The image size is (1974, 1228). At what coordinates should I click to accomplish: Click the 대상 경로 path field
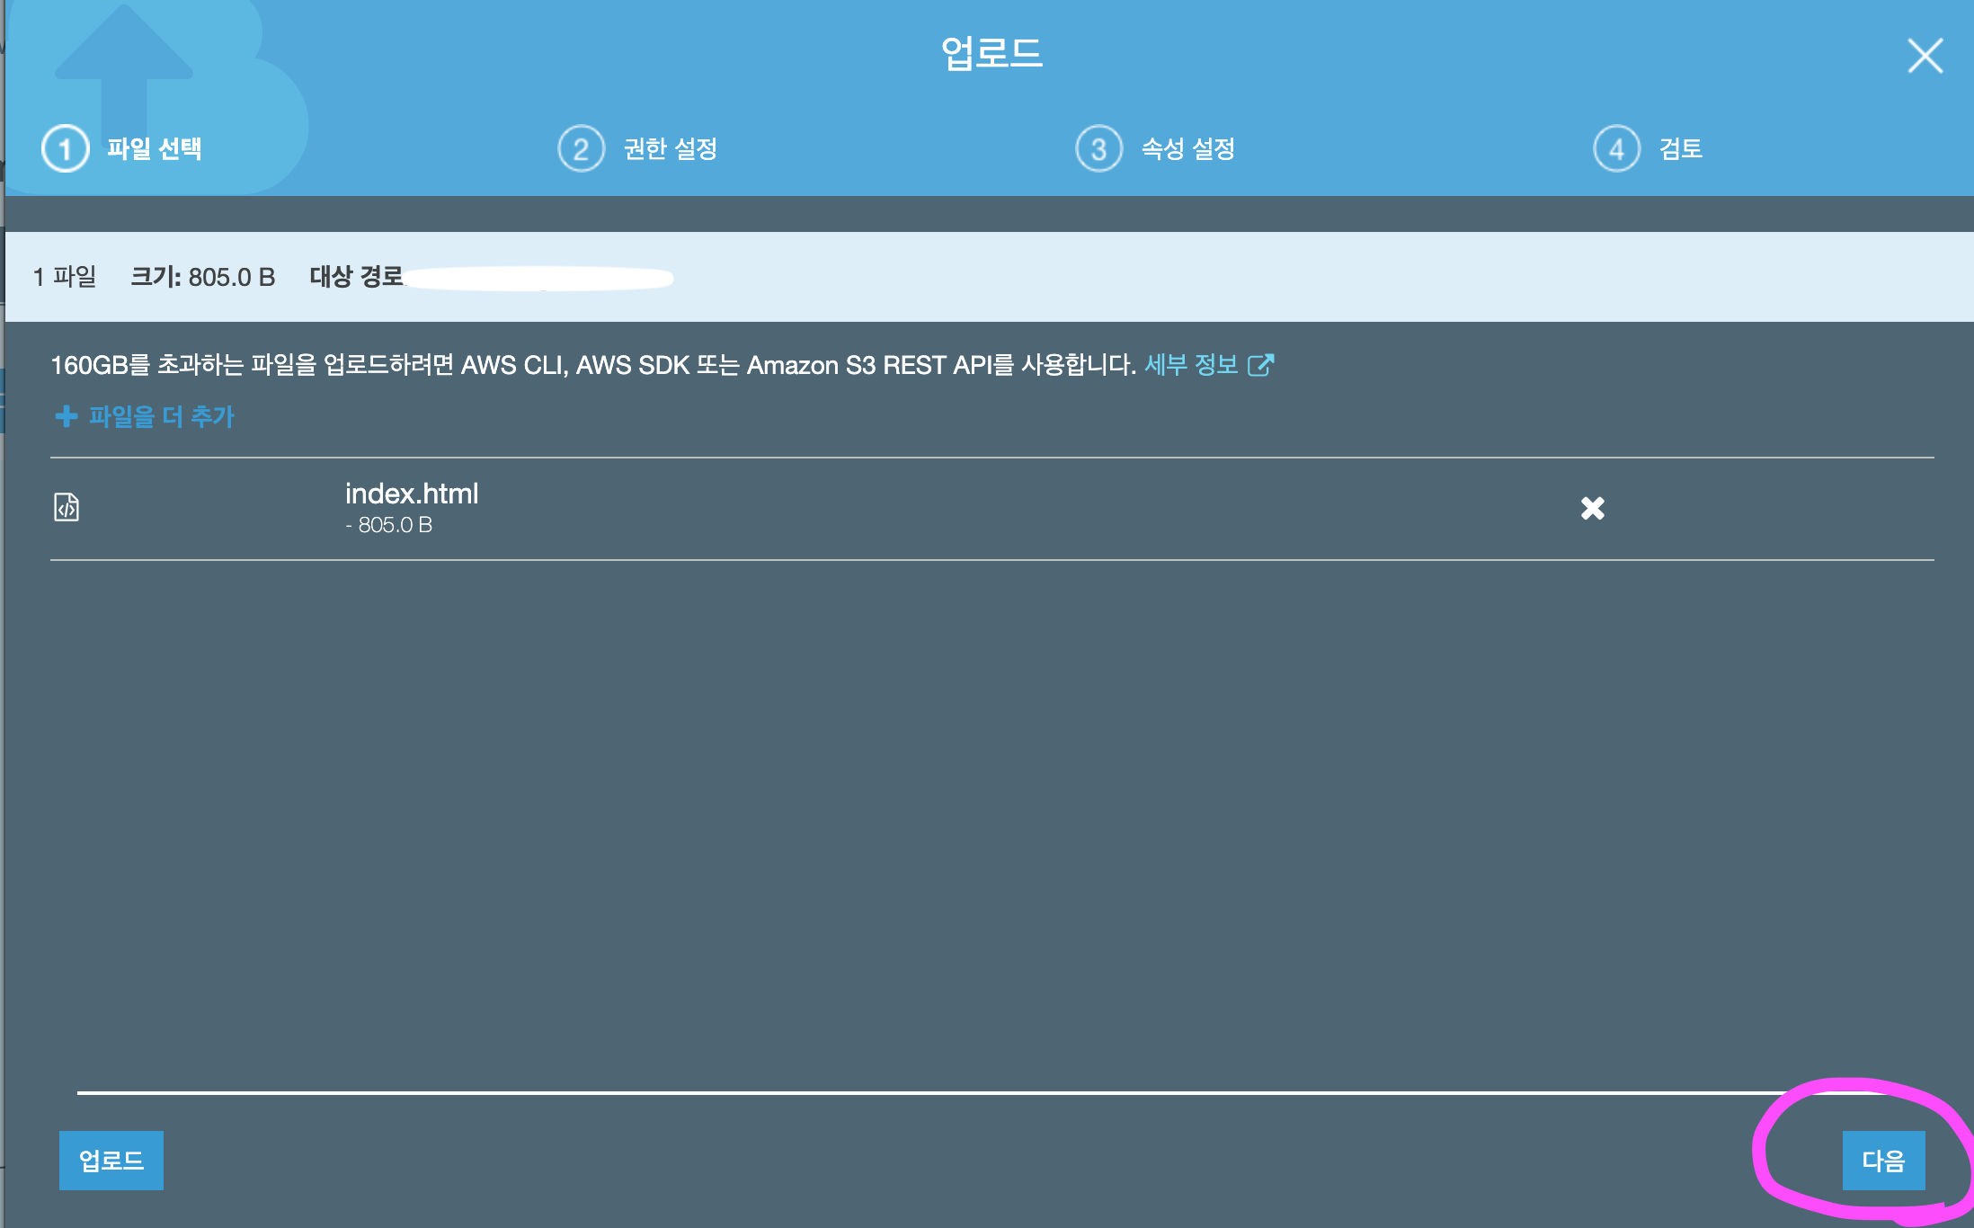539,278
